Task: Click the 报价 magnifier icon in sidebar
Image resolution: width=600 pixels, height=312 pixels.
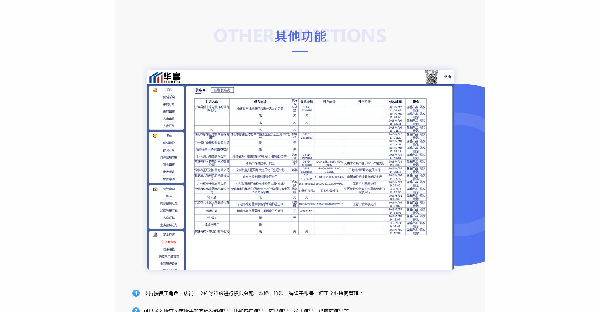Action: (x=155, y=136)
